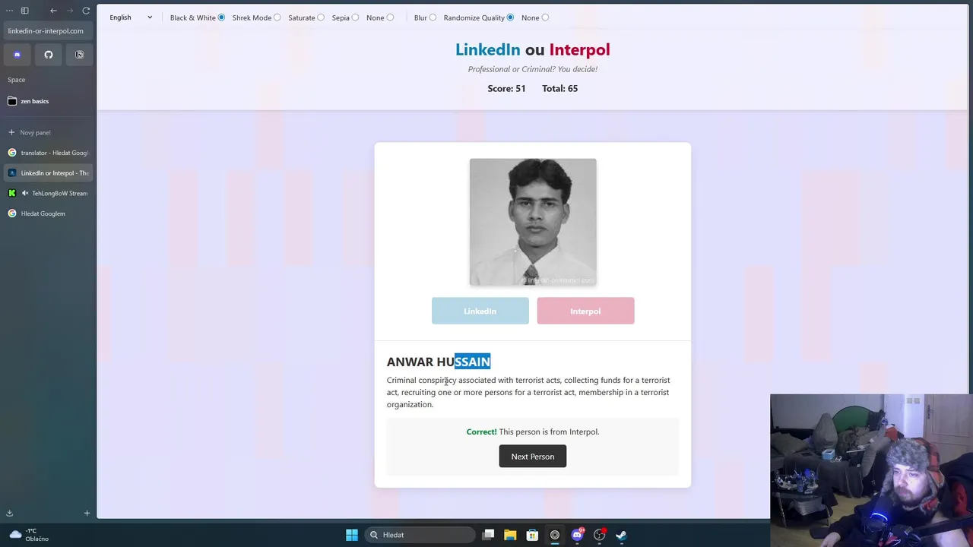The image size is (973, 547).
Task: Switch to TehLongBoW Stream tab
Action: 49,193
